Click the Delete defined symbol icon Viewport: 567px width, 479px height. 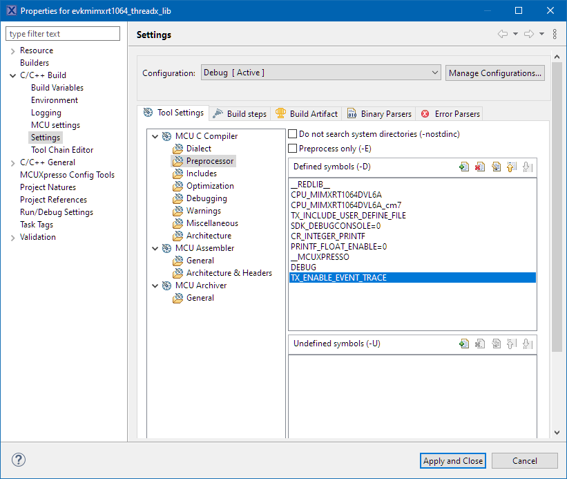click(x=480, y=167)
